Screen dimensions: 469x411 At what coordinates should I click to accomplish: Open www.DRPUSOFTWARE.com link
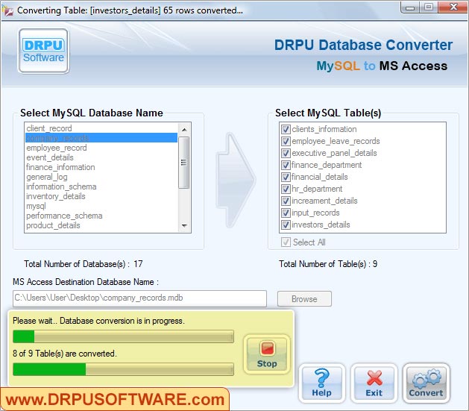pos(115,400)
